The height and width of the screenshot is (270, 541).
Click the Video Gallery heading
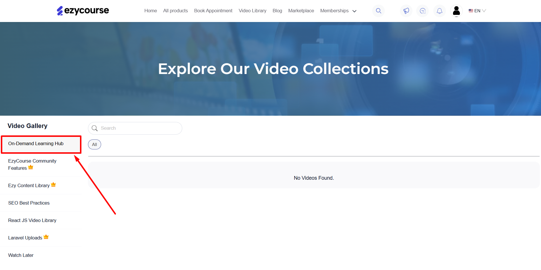pos(27,126)
